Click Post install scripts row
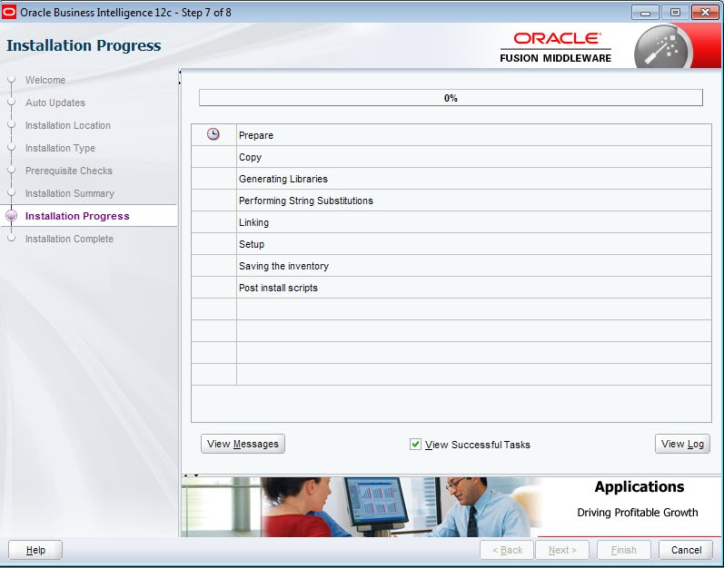The height and width of the screenshot is (568, 724). [x=451, y=288]
